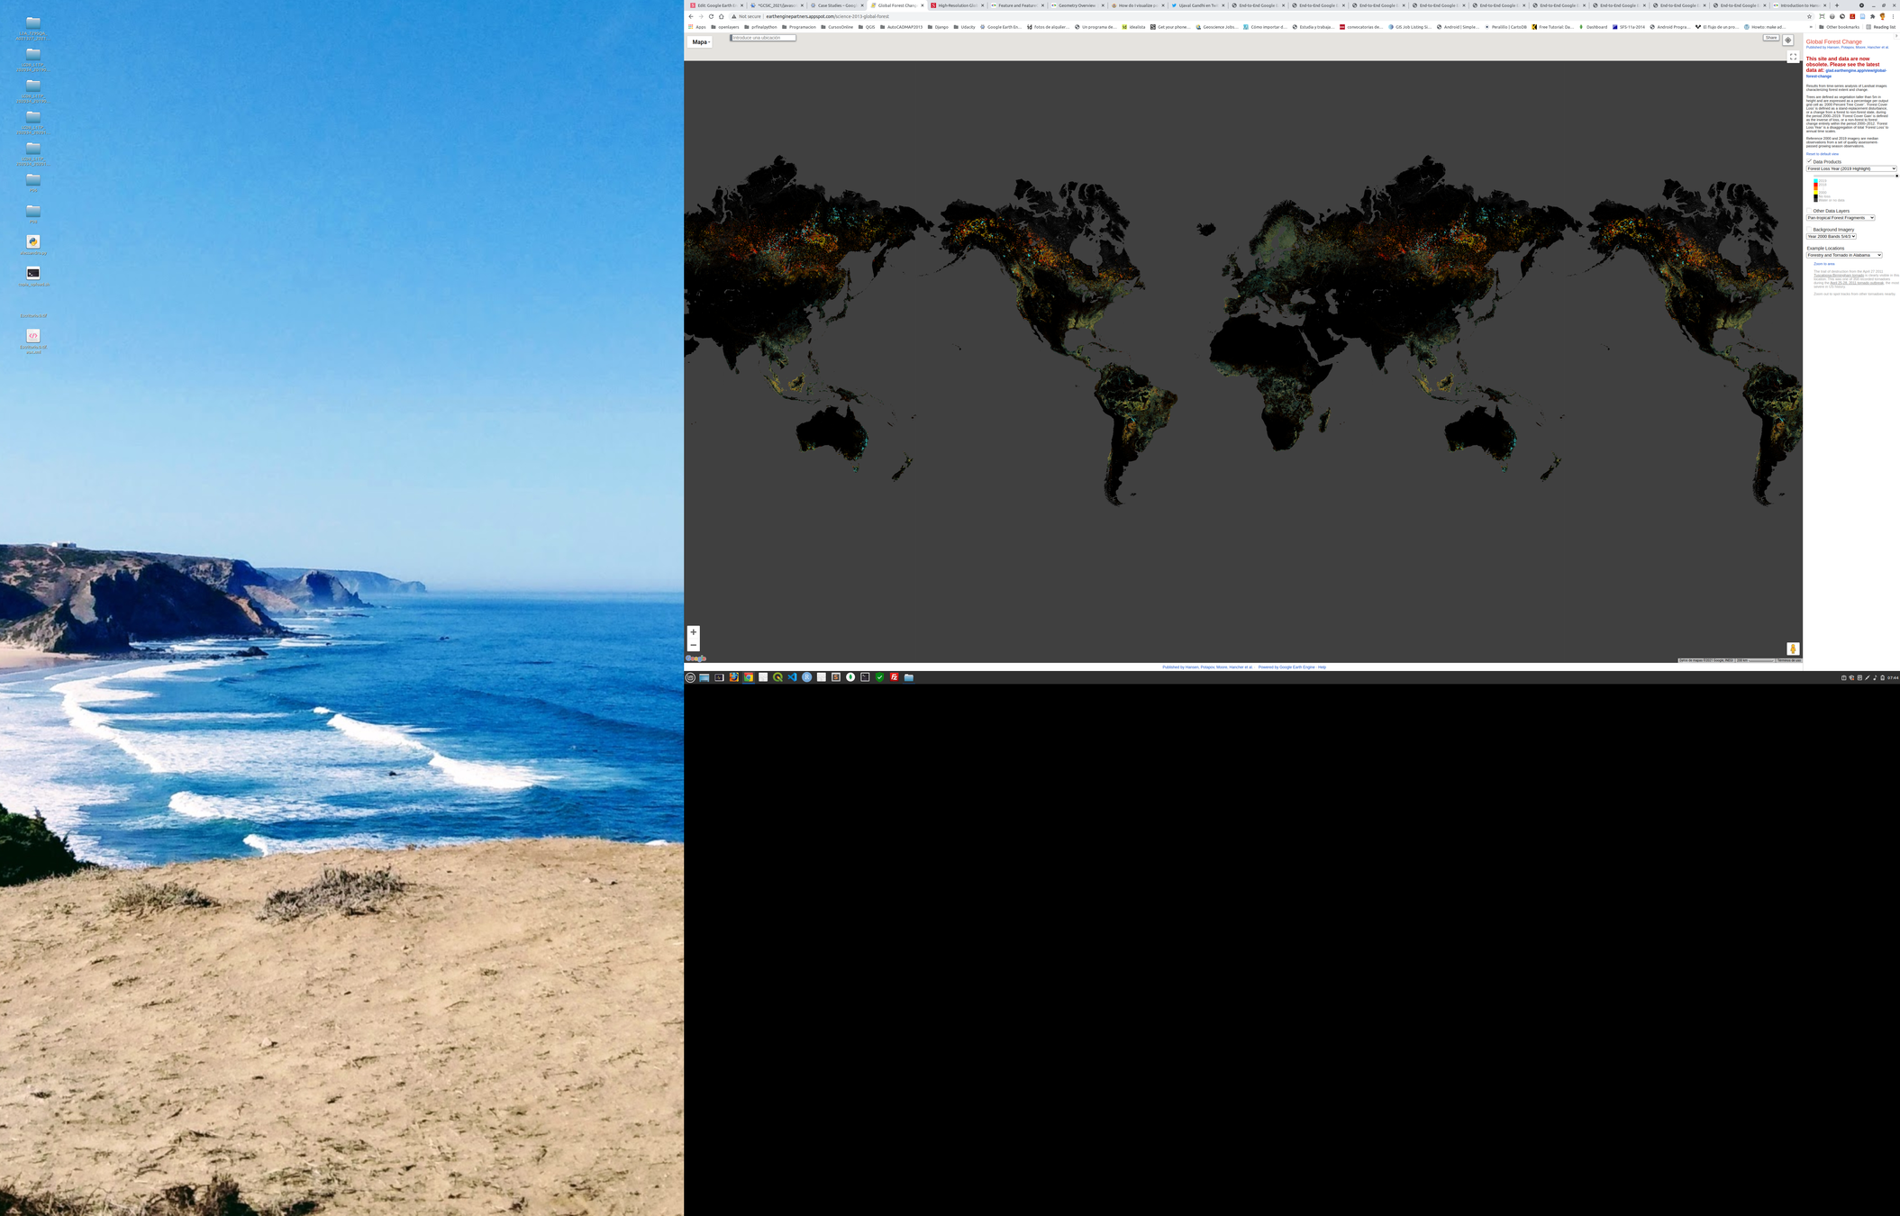The width and height of the screenshot is (1900, 1216).
Task: Click the Data Products opacity slider
Action: (1856, 176)
